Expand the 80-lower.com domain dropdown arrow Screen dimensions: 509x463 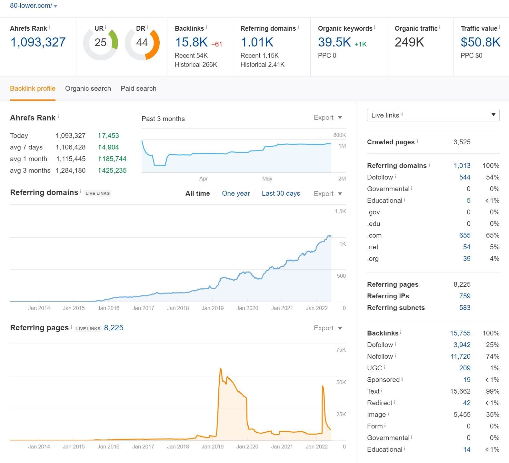click(55, 6)
